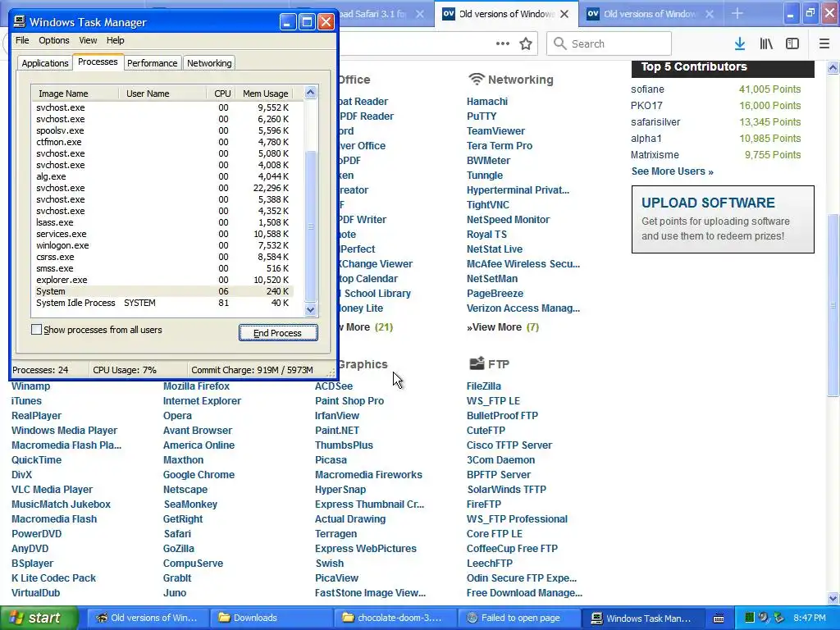
Task: Click the Task Manager title bar icon
Action: [x=20, y=21]
